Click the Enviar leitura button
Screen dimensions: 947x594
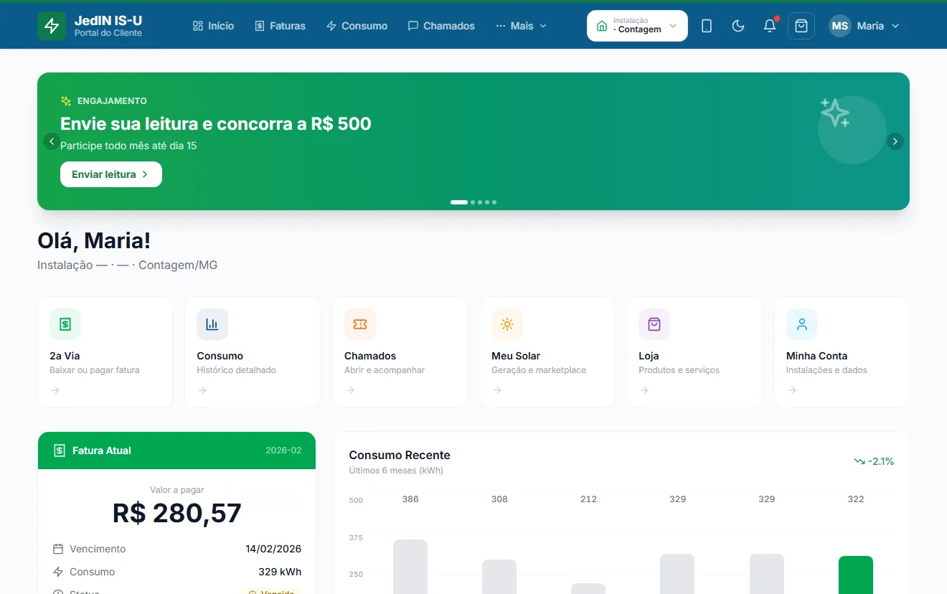tap(111, 174)
